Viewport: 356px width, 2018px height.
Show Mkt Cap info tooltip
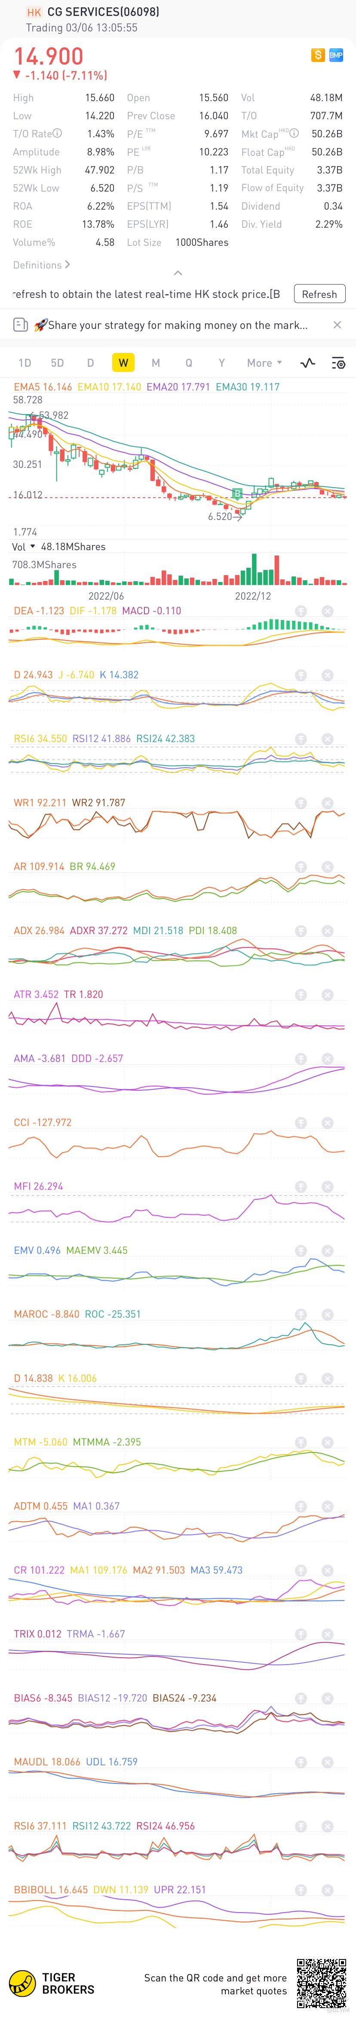click(x=294, y=134)
